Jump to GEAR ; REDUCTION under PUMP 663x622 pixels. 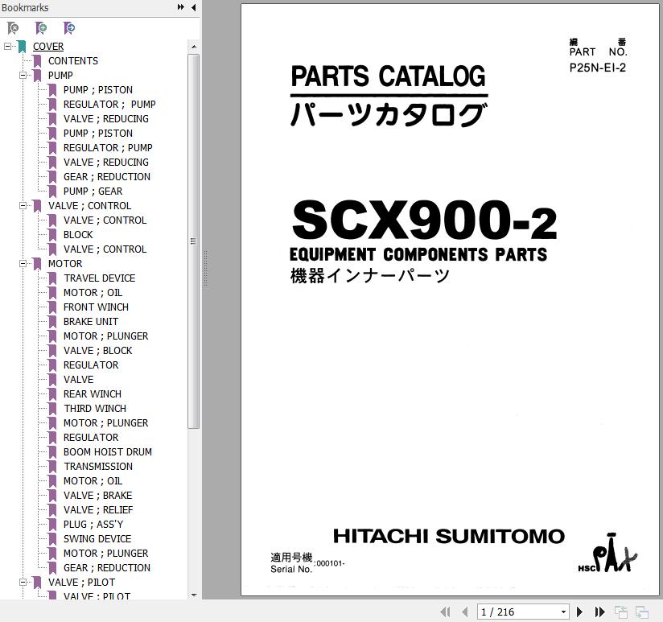tap(107, 177)
